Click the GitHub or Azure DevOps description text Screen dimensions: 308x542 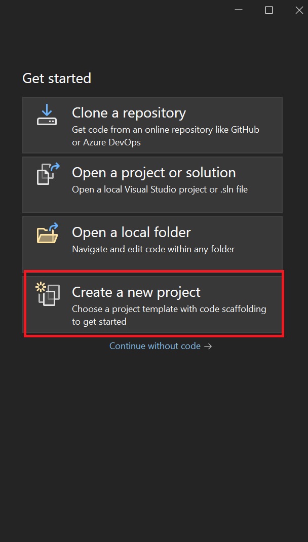coord(166,136)
